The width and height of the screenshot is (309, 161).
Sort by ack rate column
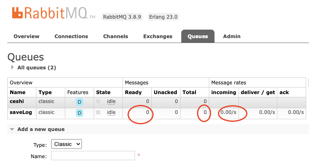284,92
